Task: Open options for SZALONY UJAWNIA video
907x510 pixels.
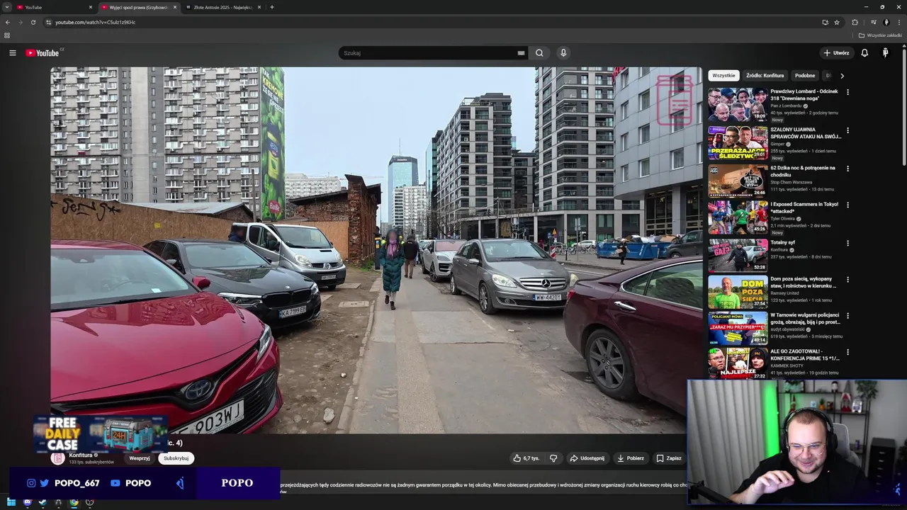Action: [847, 130]
